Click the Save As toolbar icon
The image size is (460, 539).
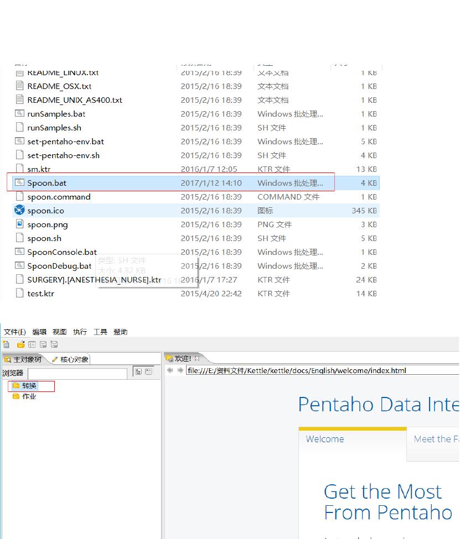[54, 344]
